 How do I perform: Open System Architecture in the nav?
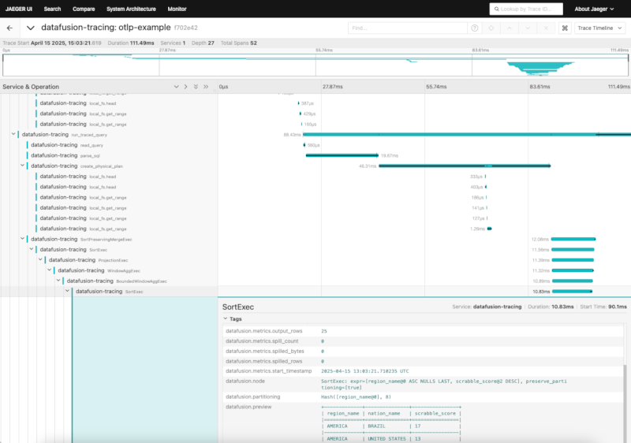coord(131,9)
